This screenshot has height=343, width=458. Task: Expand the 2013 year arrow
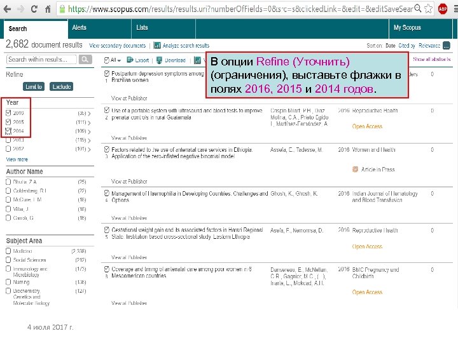[x=89, y=140]
